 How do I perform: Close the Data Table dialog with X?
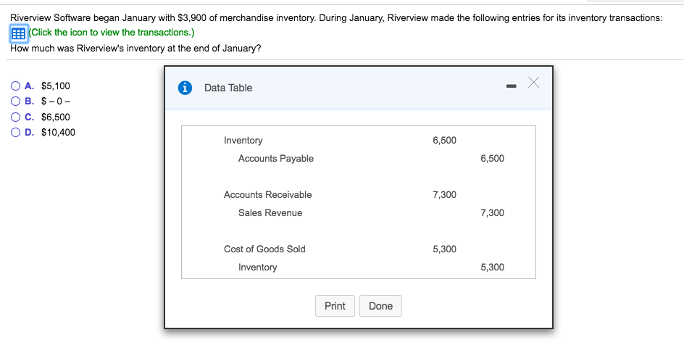coord(533,83)
